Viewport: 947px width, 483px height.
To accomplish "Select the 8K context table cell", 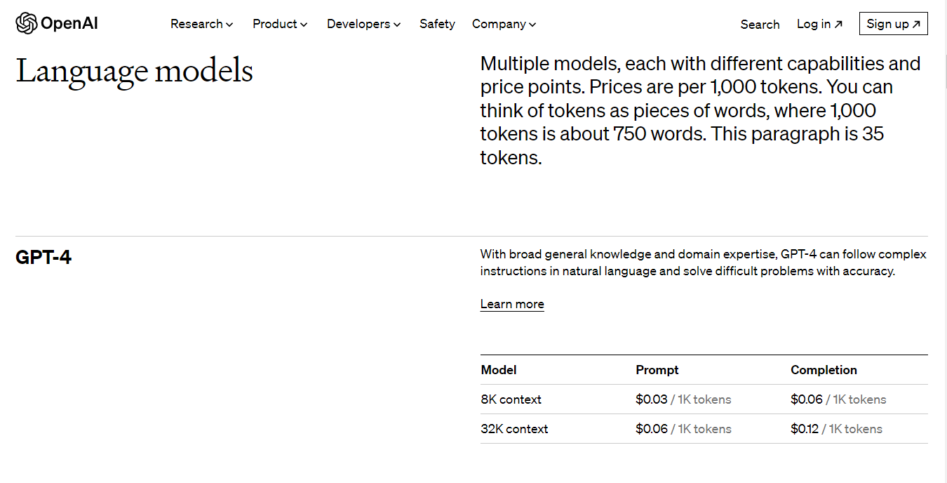I will [x=511, y=399].
